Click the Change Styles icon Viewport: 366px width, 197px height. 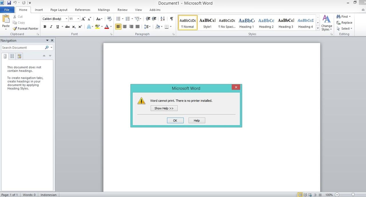tap(326, 23)
